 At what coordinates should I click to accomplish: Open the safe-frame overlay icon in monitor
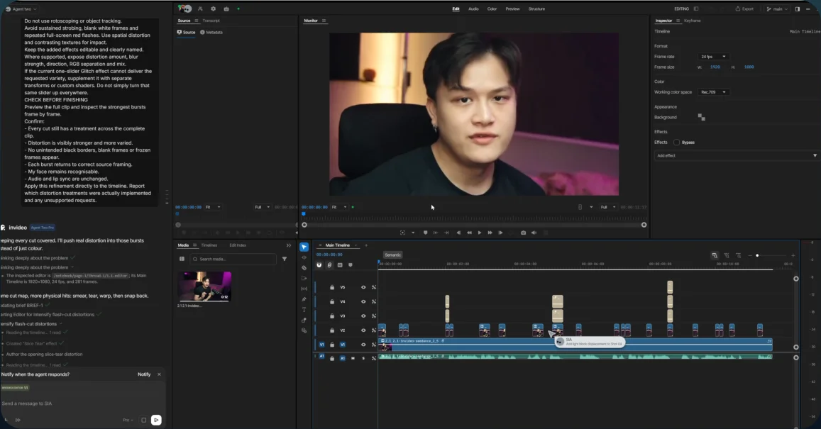pyautogui.click(x=402, y=233)
